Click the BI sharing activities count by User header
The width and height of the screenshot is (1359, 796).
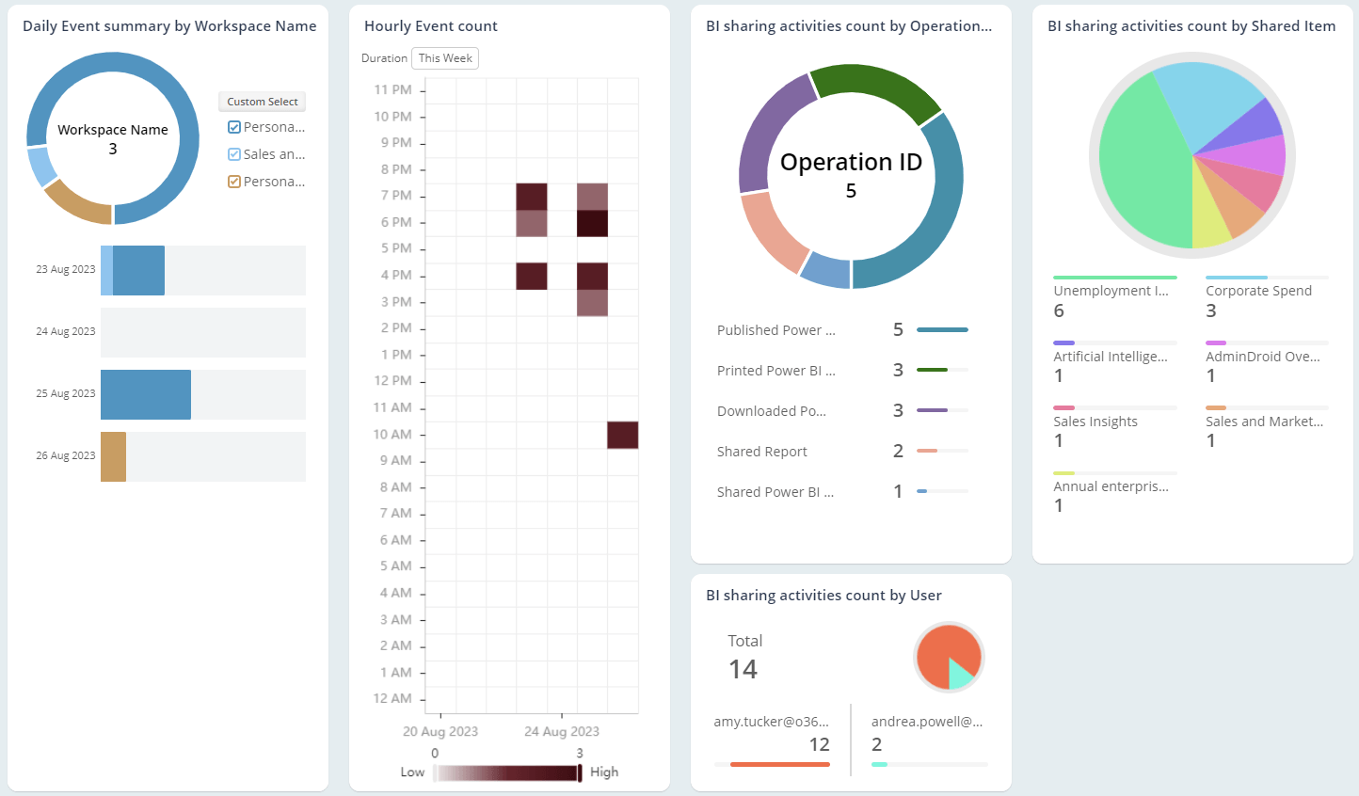[x=824, y=595]
